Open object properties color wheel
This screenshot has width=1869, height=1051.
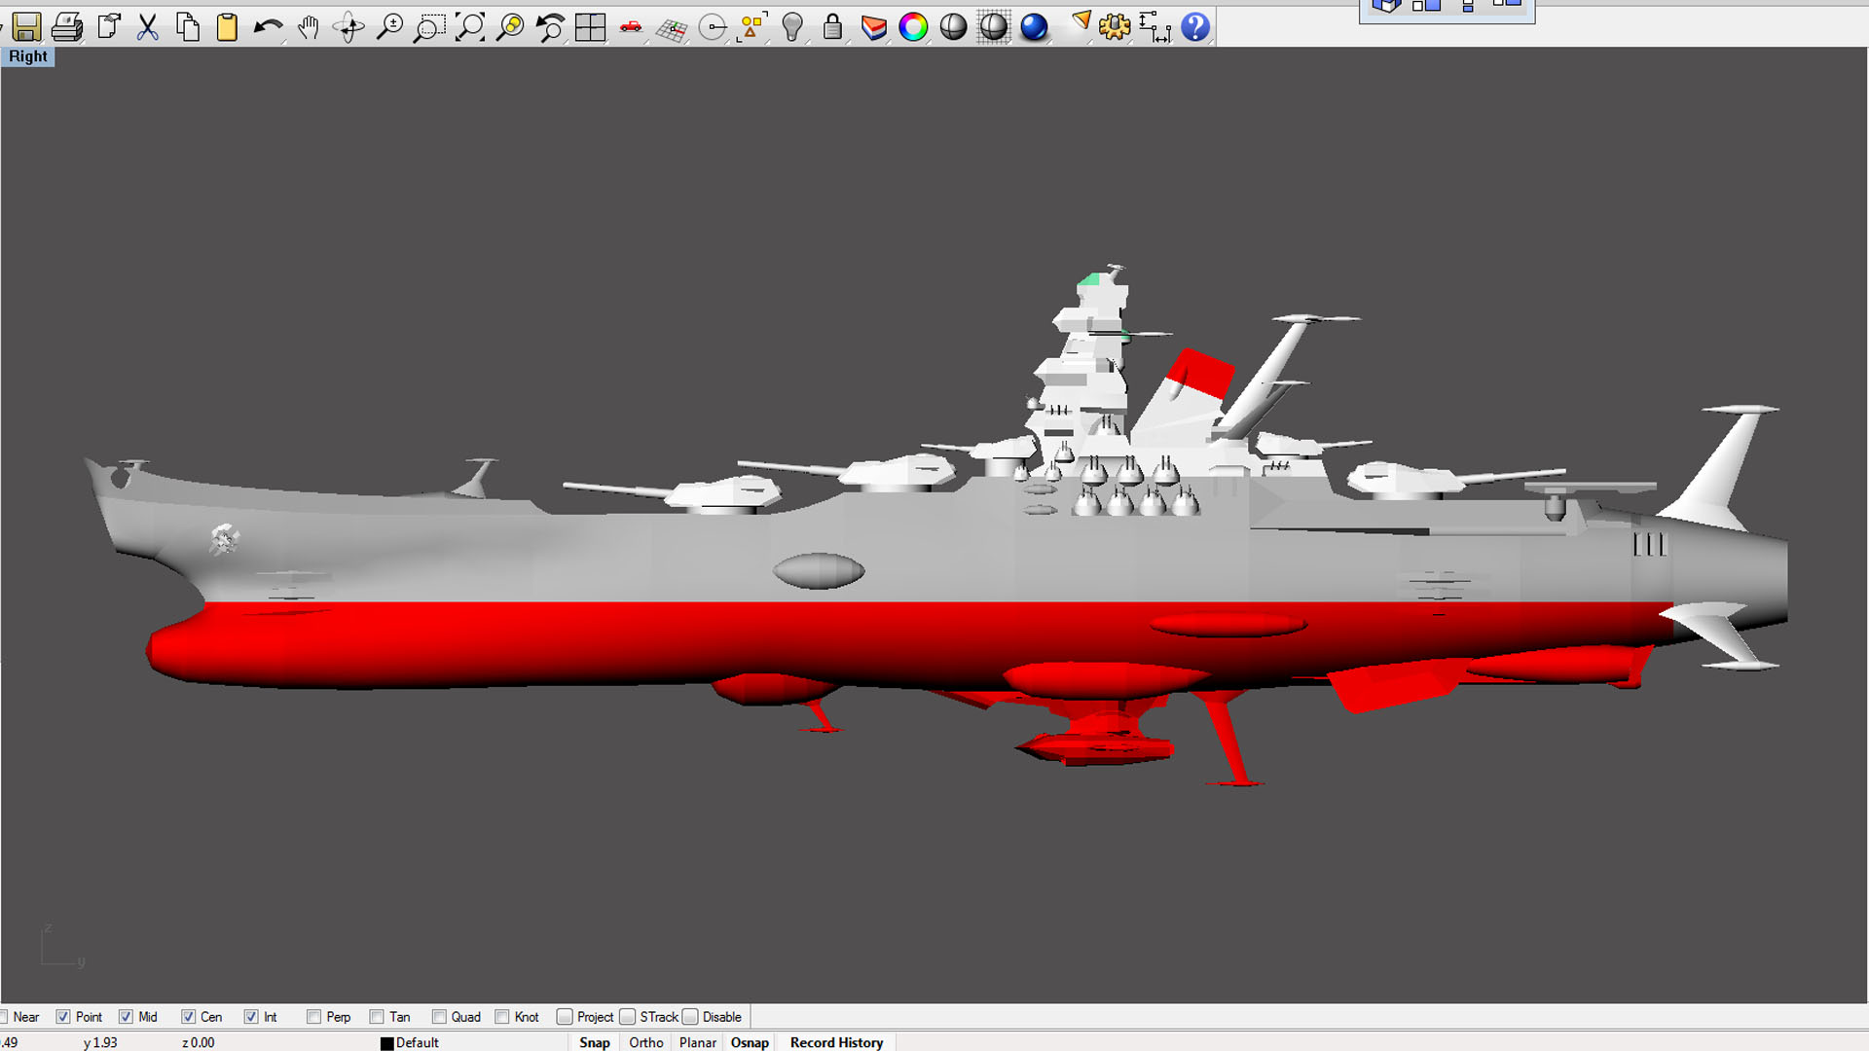tap(913, 26)
